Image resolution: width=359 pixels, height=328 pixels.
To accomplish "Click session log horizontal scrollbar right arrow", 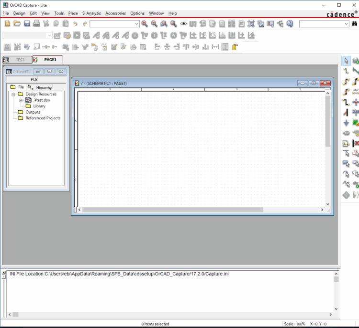I will (x=330, y=315).
